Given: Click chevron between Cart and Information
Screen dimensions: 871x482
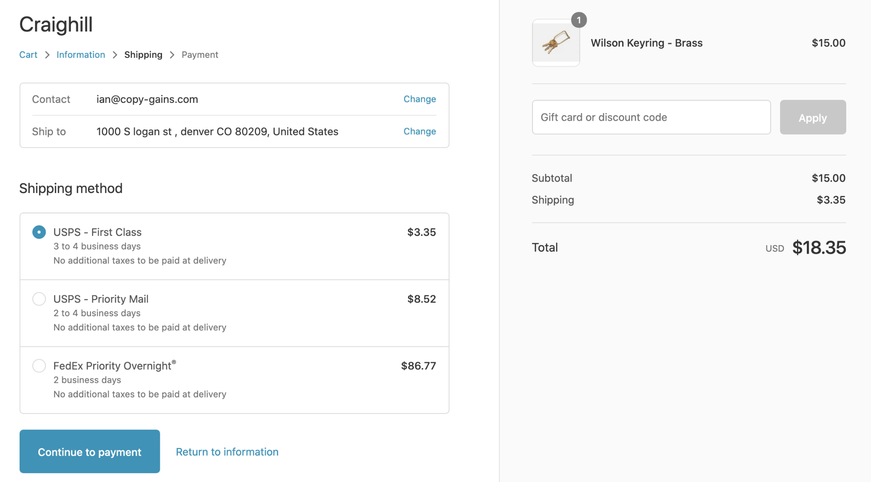Looking at the screenshot, I should [47, 55].
